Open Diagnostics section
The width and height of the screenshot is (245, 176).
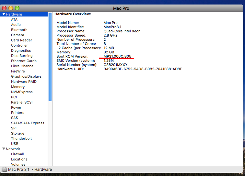click(x=21, y=50)
